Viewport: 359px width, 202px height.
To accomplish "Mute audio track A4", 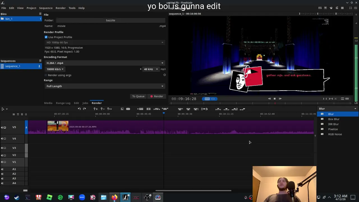I will click(2, 183).
